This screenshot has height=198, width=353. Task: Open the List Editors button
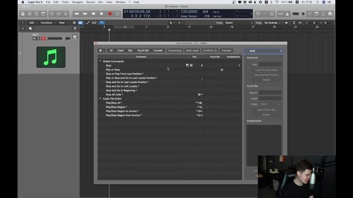click(310, 14)
